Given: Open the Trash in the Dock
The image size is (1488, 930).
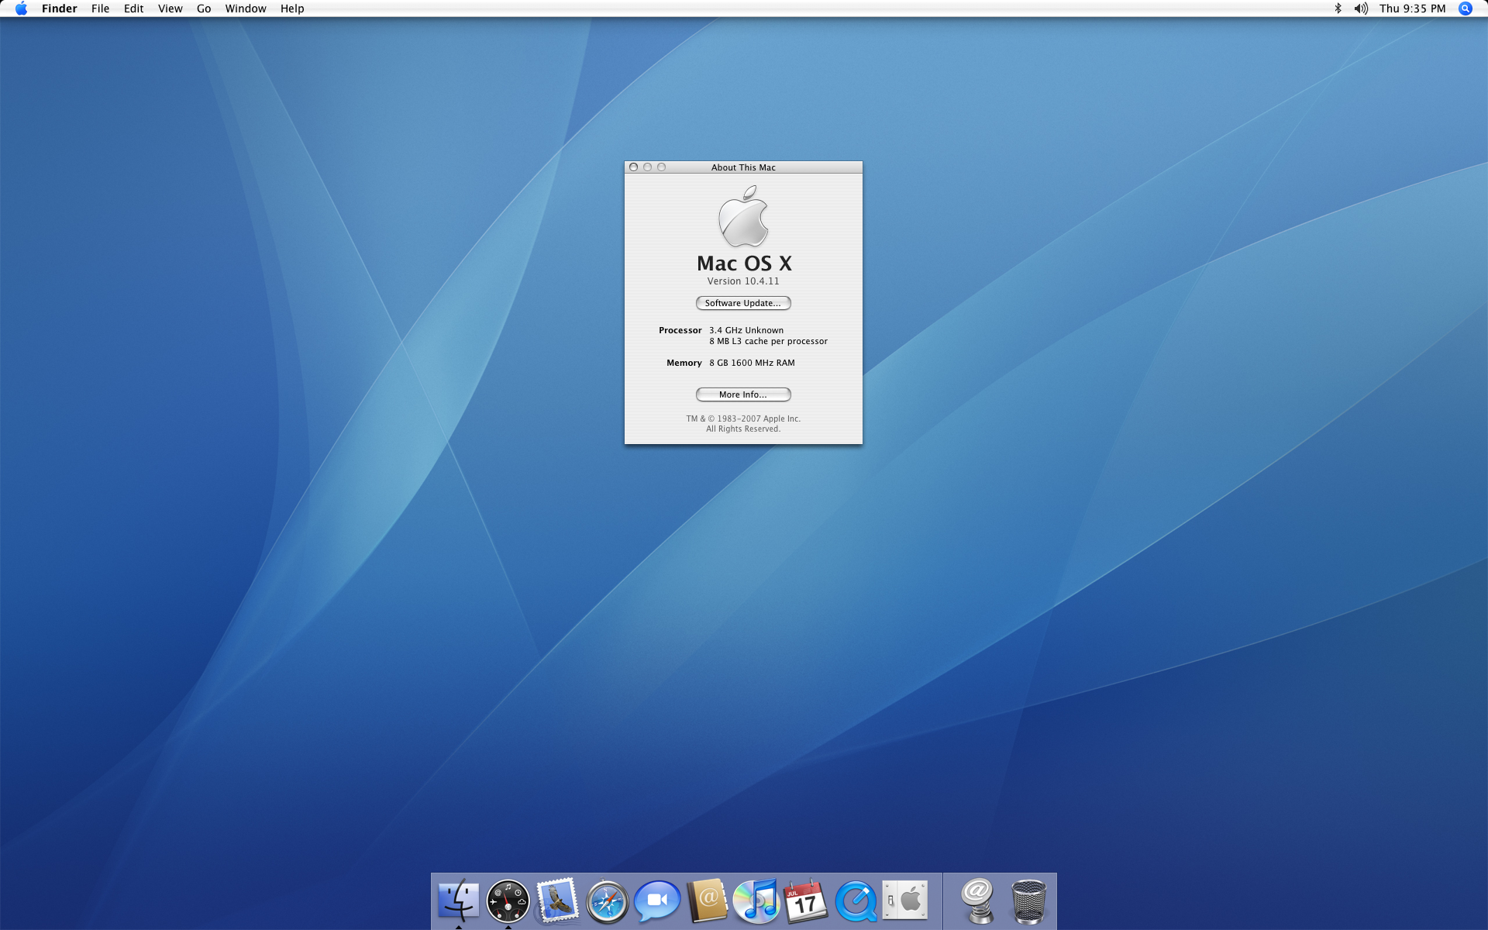Looking at the screenshot, I should [x=1028, y=901].
